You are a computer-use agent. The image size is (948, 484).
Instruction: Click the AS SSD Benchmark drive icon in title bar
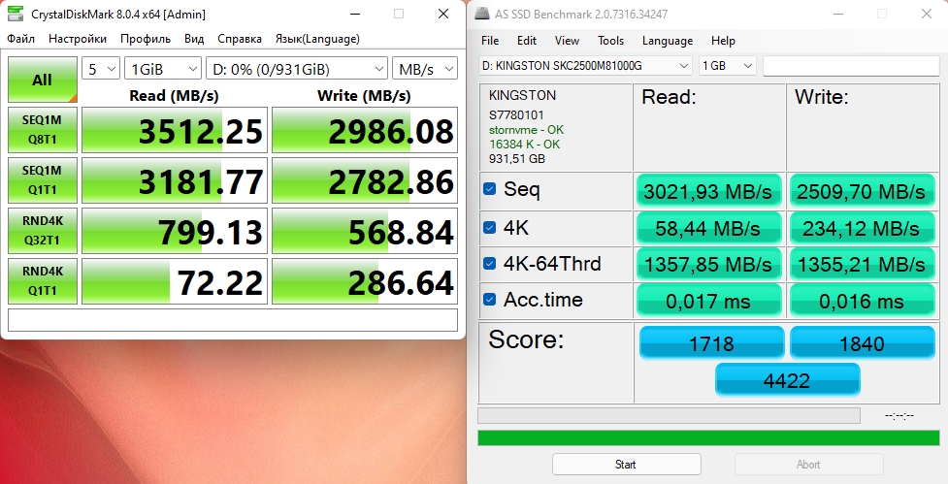482,14
